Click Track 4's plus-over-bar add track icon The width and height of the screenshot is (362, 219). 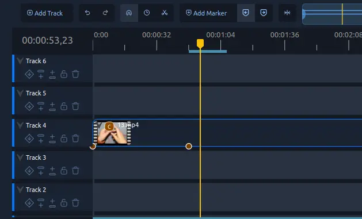[52, 139]
